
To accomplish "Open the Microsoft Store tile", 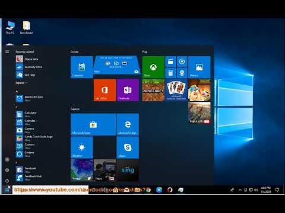I will click(93, 124).
